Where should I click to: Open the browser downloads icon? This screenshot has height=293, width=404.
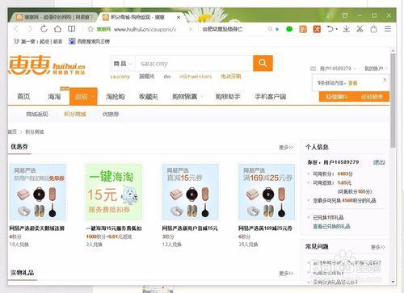click(x=347, y=29)
